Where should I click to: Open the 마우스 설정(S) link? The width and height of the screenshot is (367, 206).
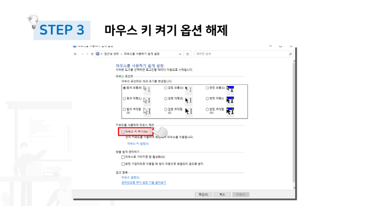(131, 178)
